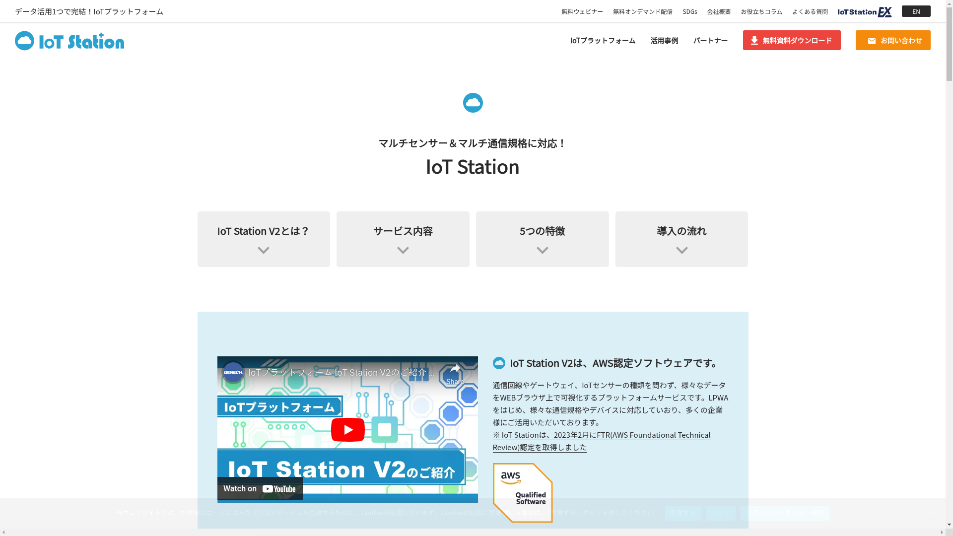Click the AWS Qualified Software badge
Image resolution: width=953 pixels, height=536 pixels.
point(522,493)
